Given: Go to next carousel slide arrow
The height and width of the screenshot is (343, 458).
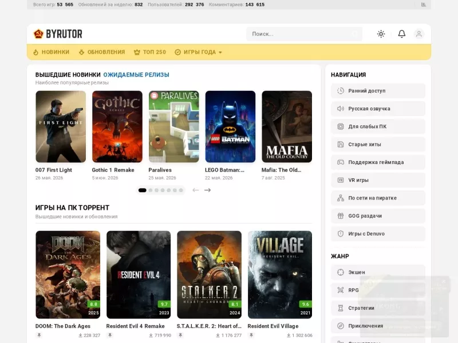Looking at the screenshot, I should coord(207,190).
